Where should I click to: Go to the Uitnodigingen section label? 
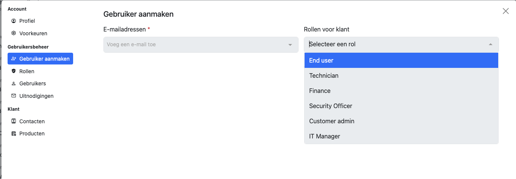[x=36, y=96]
